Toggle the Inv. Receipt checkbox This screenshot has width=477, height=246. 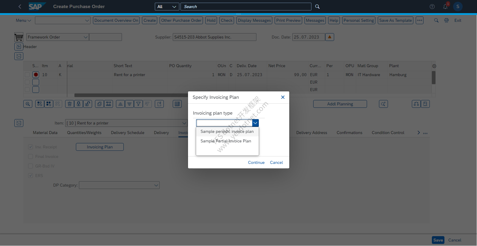pos(30,147)
